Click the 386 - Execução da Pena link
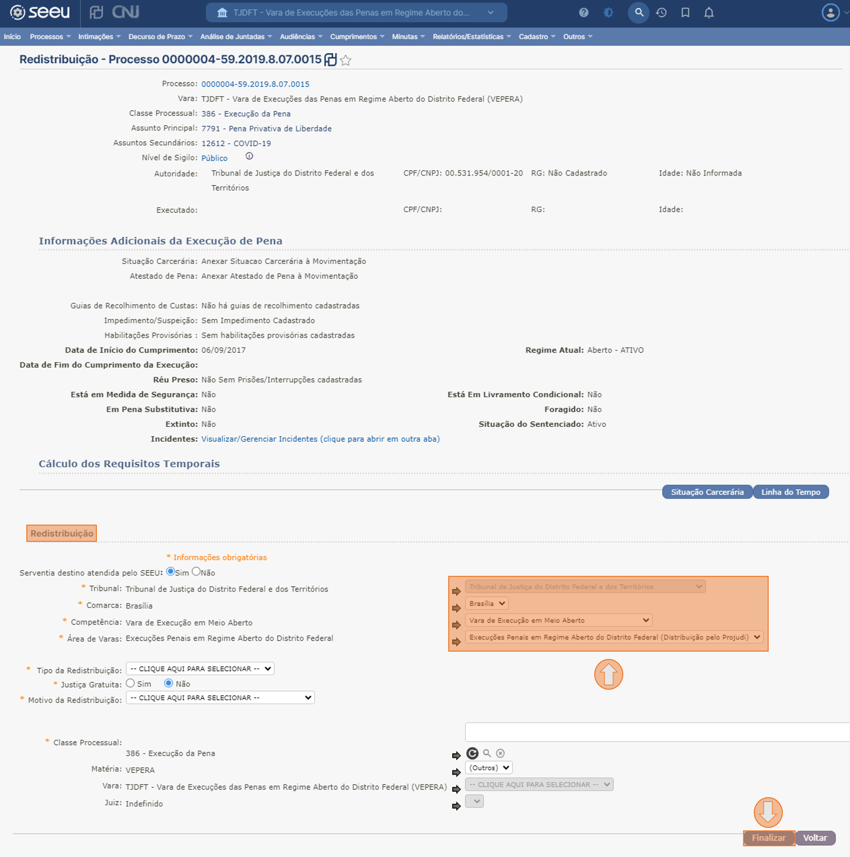The image size is (850, 857). (x=246, y=114)
